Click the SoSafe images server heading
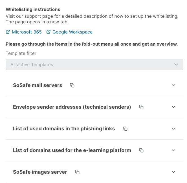The height and width of the screenshot is (183, 187). click(x=40, y=172)
